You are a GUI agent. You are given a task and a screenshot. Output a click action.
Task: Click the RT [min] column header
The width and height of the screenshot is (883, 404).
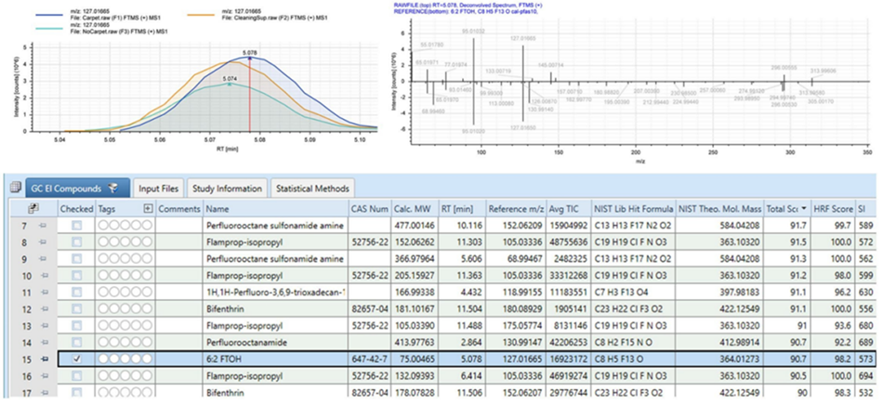tap(463, 209)
